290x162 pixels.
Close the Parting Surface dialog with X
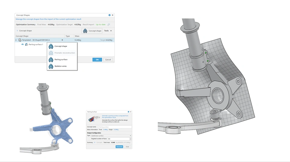pos(130,112)
